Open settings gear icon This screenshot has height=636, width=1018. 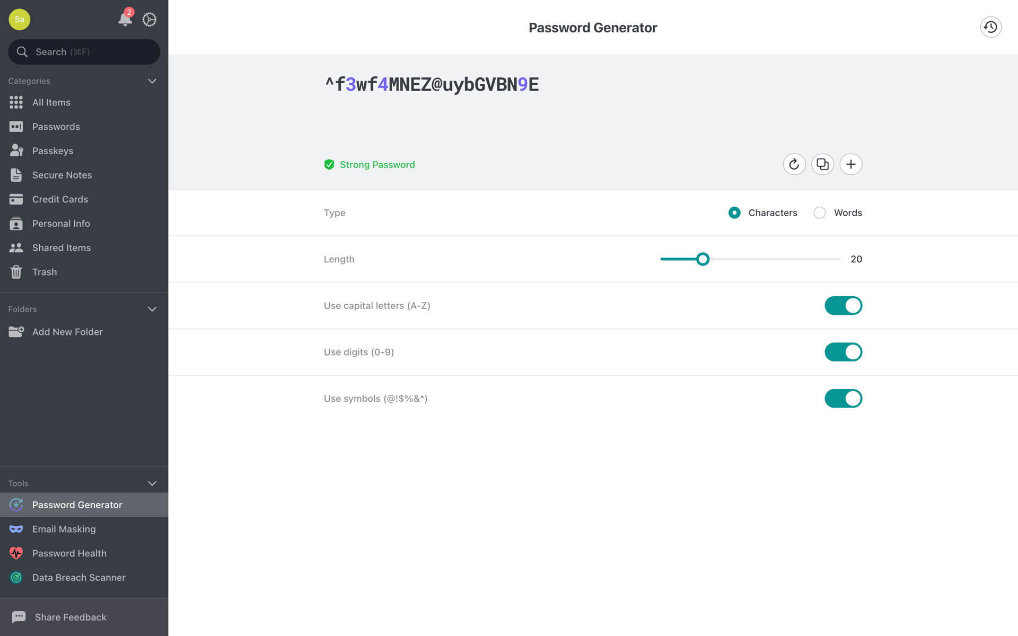click(x=150, y=20)
